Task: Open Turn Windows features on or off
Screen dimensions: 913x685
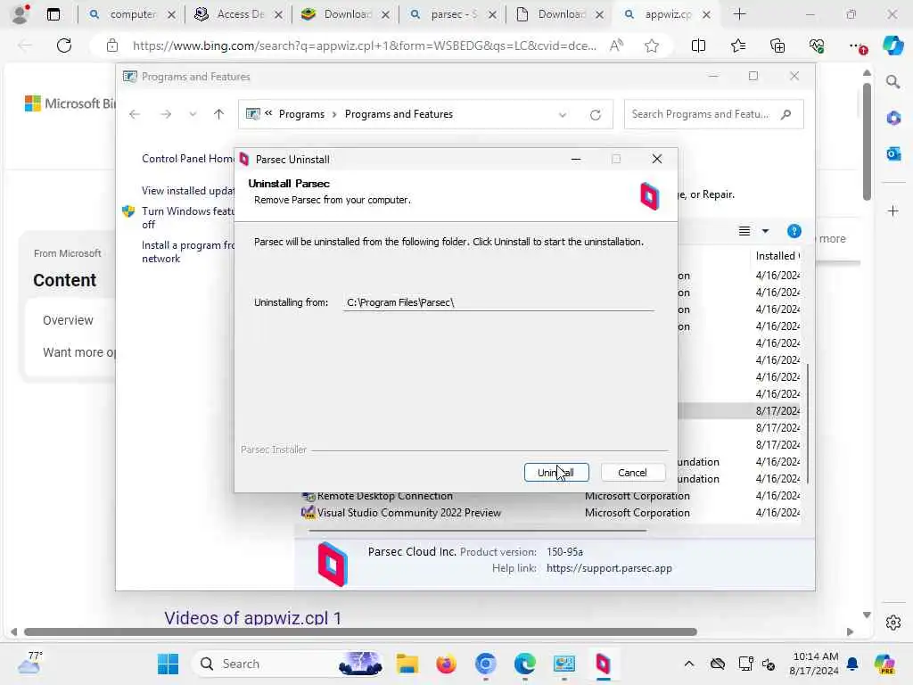Action: tap(187, 218)
